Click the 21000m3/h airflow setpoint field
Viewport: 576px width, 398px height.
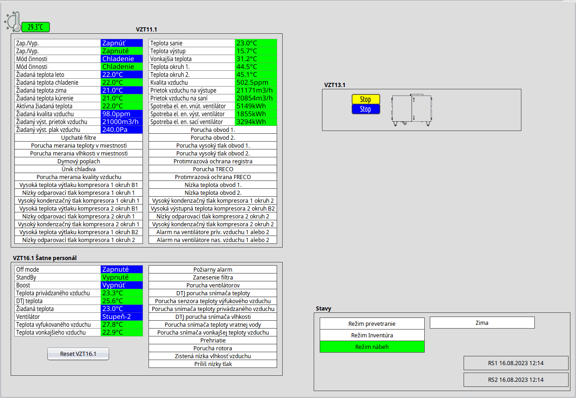[122, 122]
